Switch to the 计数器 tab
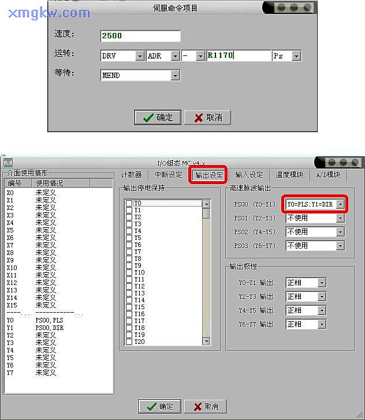 (131, 175)
